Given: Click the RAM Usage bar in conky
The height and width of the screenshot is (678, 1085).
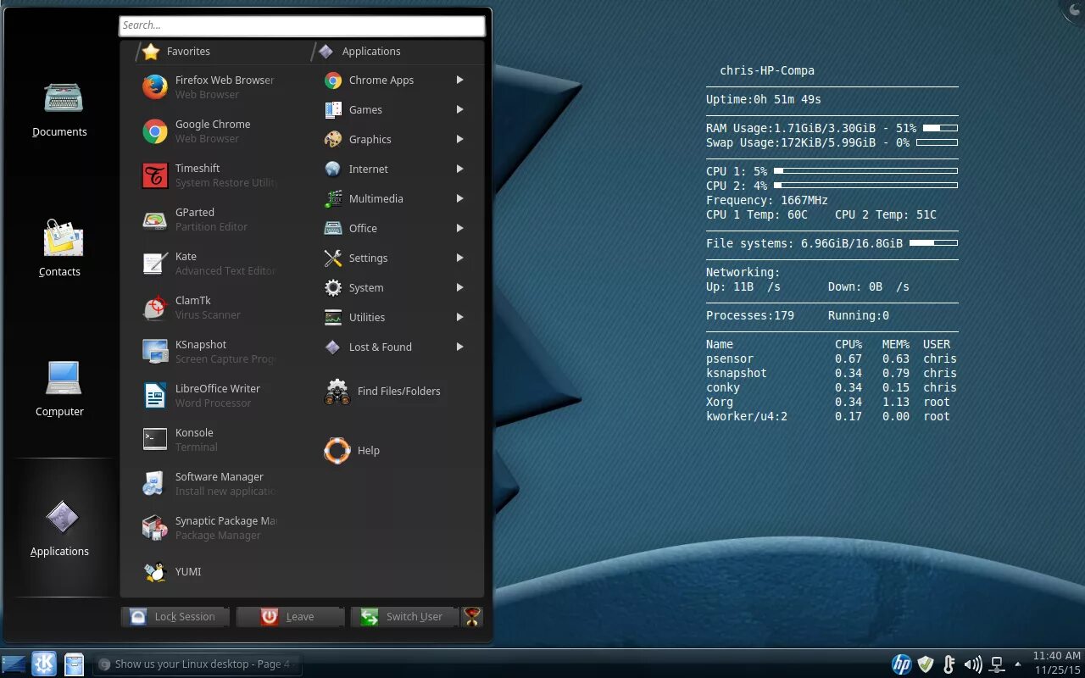Looking at the screenshot, I should (x=940, y=128).
